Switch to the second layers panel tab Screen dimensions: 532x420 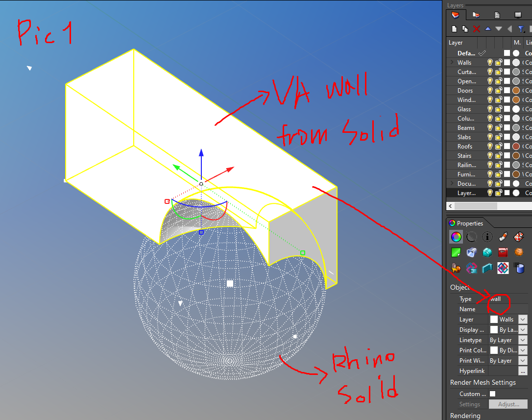click(x=476, y=15)
